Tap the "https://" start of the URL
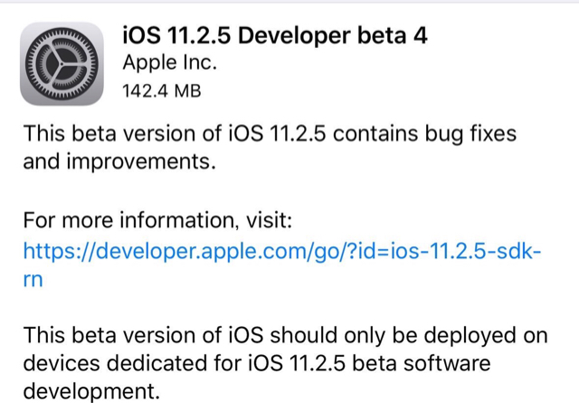The image size is (579, 403). 54,252
